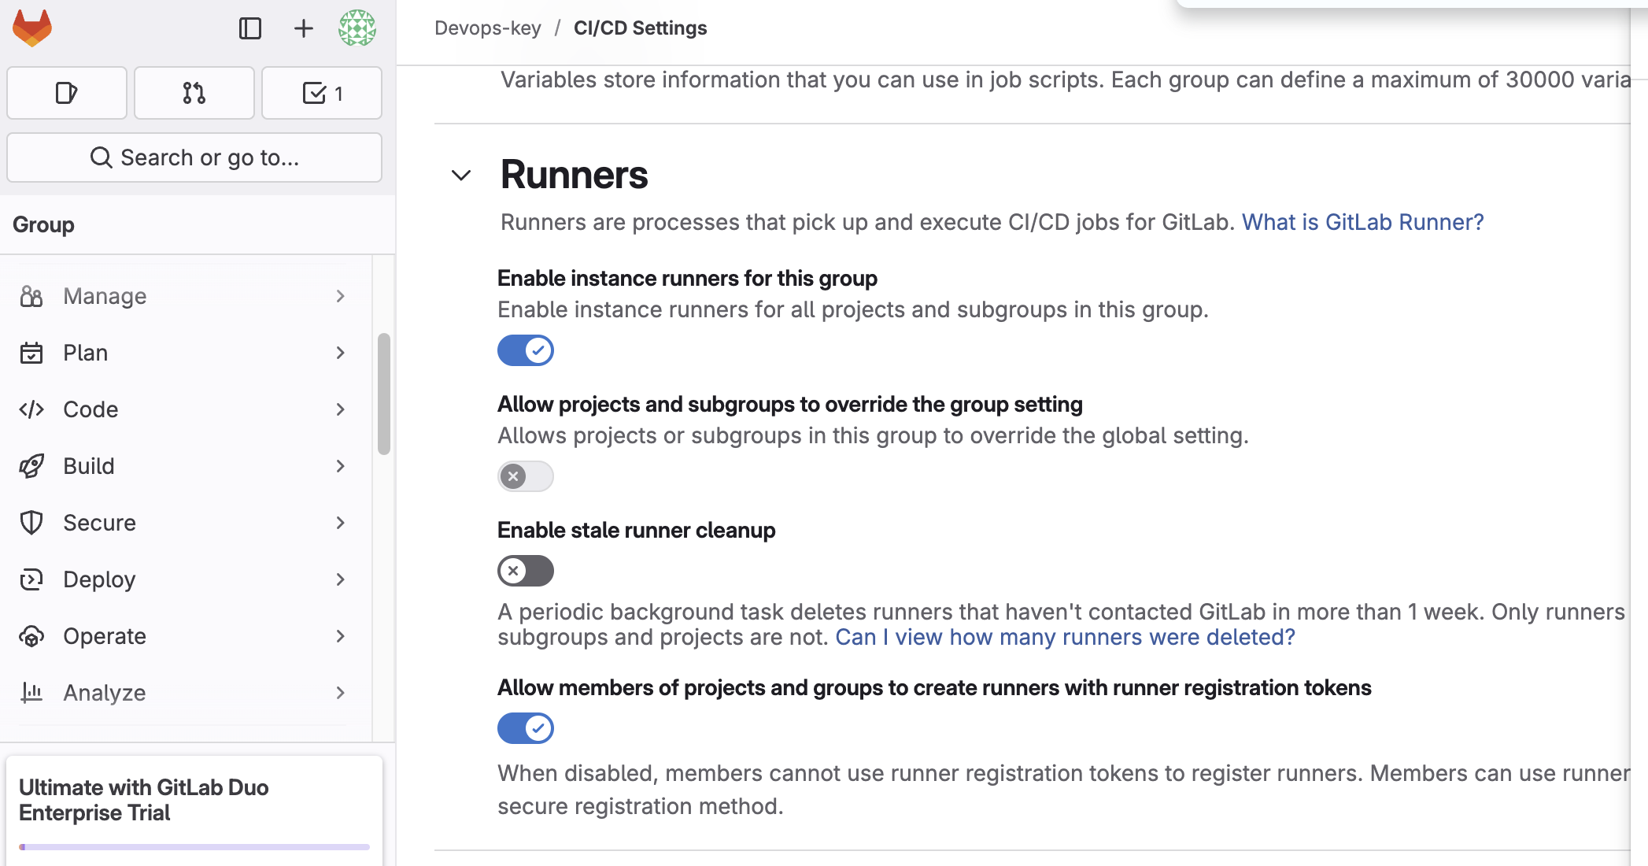
Task: Click the 'Search or go to...' field
Action: click(194, 157)
